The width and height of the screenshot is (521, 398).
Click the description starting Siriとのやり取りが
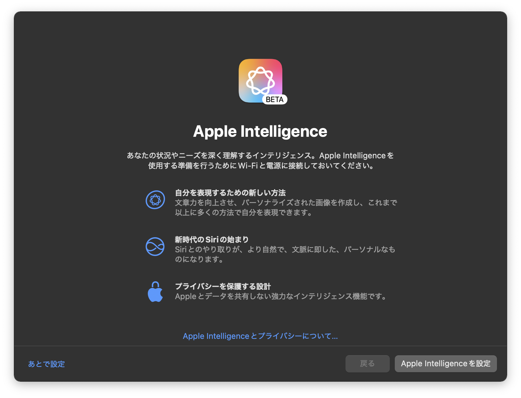pyautogui.click(x=285, y=250)
